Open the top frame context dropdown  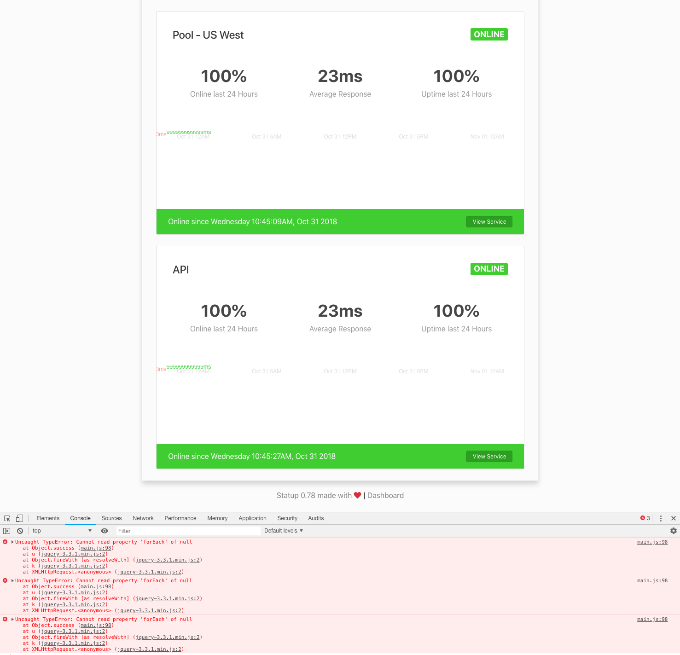point(61,531)
